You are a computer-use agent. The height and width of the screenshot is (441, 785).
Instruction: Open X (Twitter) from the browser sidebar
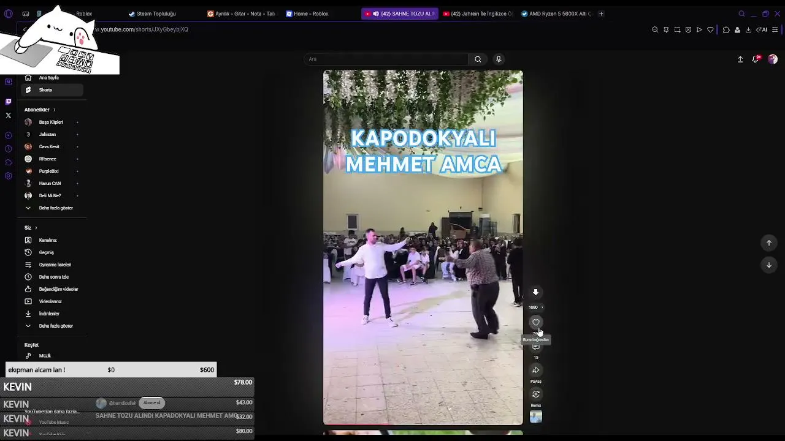point(8,115)
